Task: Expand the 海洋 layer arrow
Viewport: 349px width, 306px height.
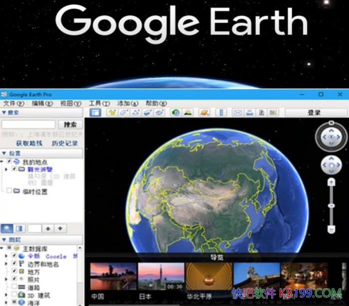Action: 6,302
